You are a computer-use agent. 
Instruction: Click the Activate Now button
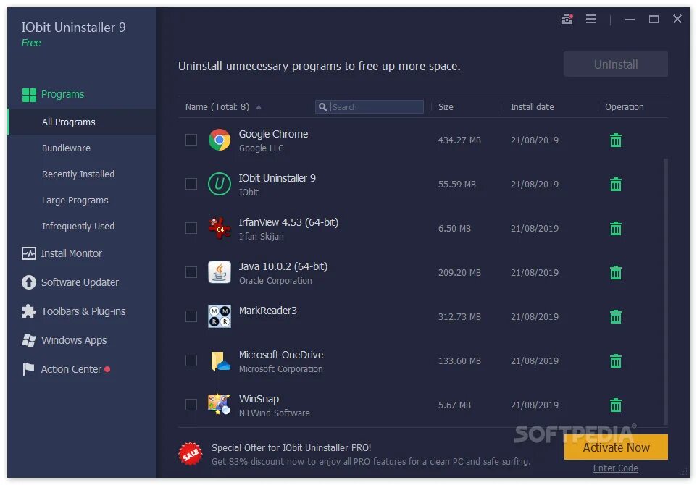coord(616,447)
